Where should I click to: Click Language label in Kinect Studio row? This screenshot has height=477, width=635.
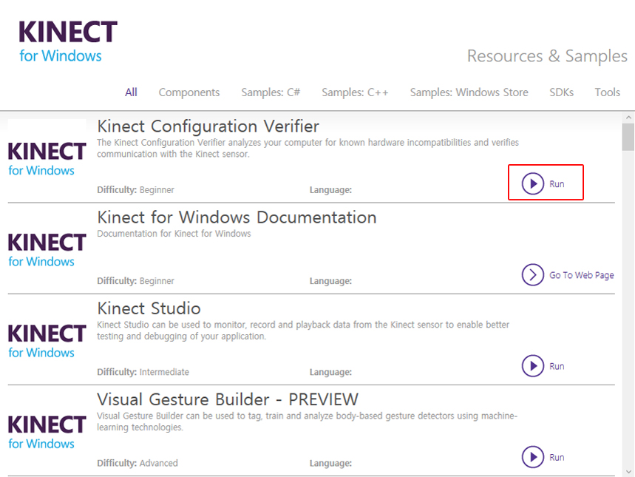coord(331,372)
